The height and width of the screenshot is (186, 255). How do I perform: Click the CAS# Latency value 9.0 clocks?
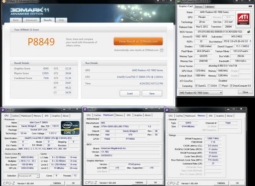(213, 146)
